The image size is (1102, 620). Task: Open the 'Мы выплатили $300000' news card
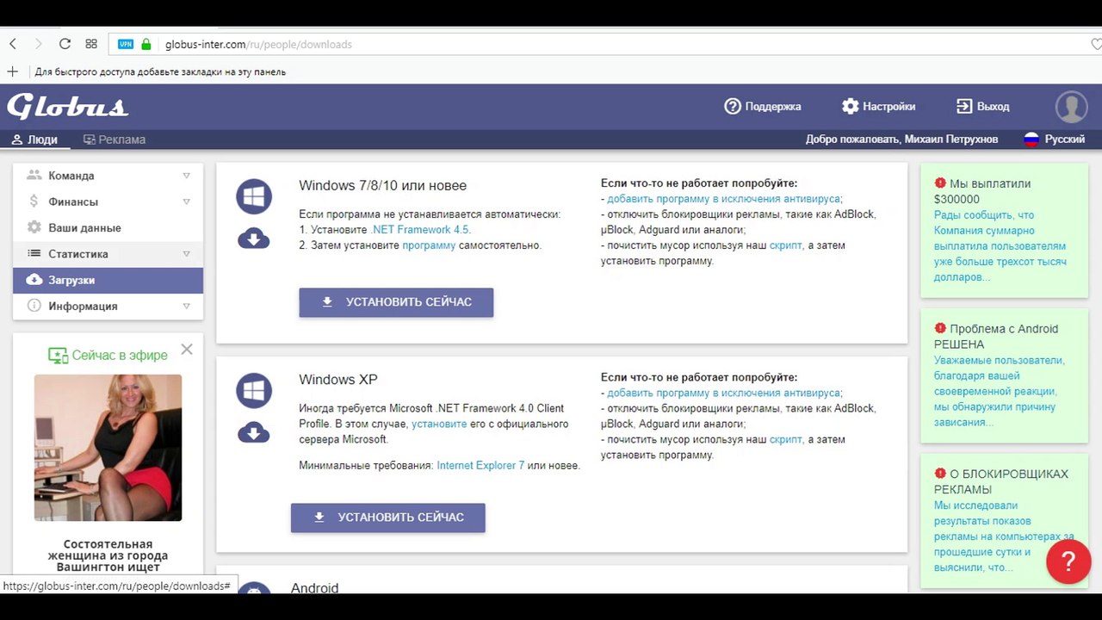click(1004, 231)
